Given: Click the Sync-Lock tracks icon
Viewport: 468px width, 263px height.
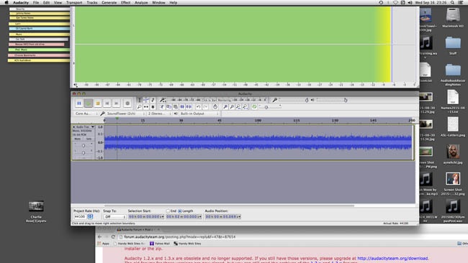Looking at the screenshot, I should tap(215, 106).
